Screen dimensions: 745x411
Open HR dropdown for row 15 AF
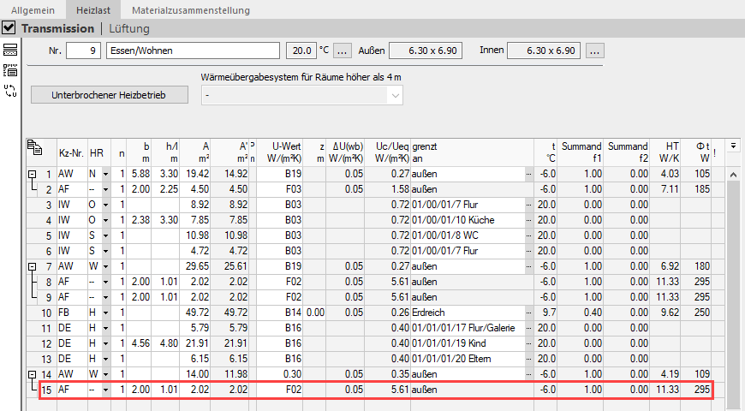pos(106,390)
